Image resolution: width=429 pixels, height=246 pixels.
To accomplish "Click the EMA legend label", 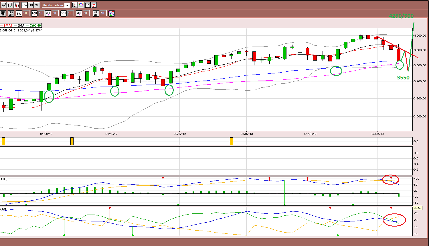I will 21,25.
